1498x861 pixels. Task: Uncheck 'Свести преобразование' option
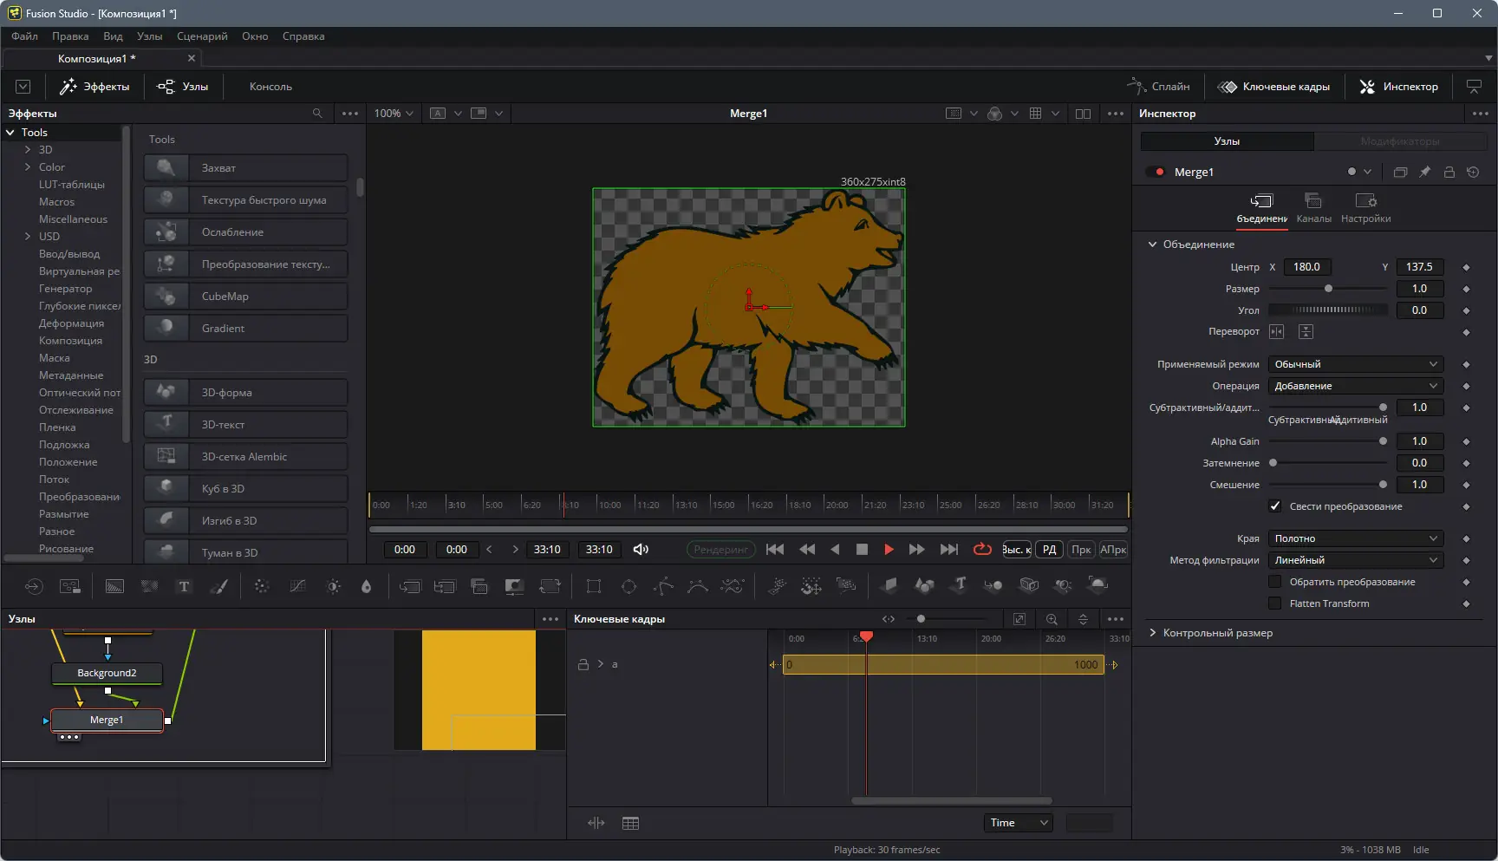[x=1275, y=506]
